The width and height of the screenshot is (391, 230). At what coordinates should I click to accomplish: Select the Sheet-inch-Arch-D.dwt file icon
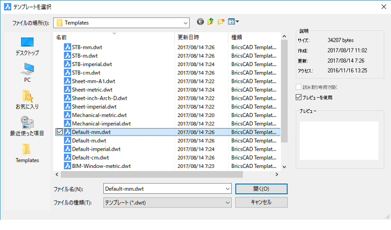coord(67,98)
